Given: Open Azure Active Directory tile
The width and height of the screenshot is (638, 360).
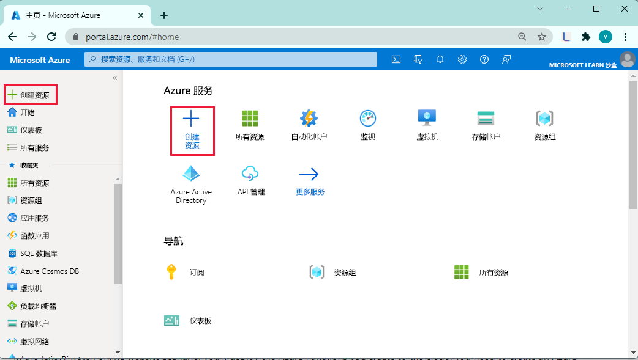Looking at the screenshot, I should click(x=191, y=185).
